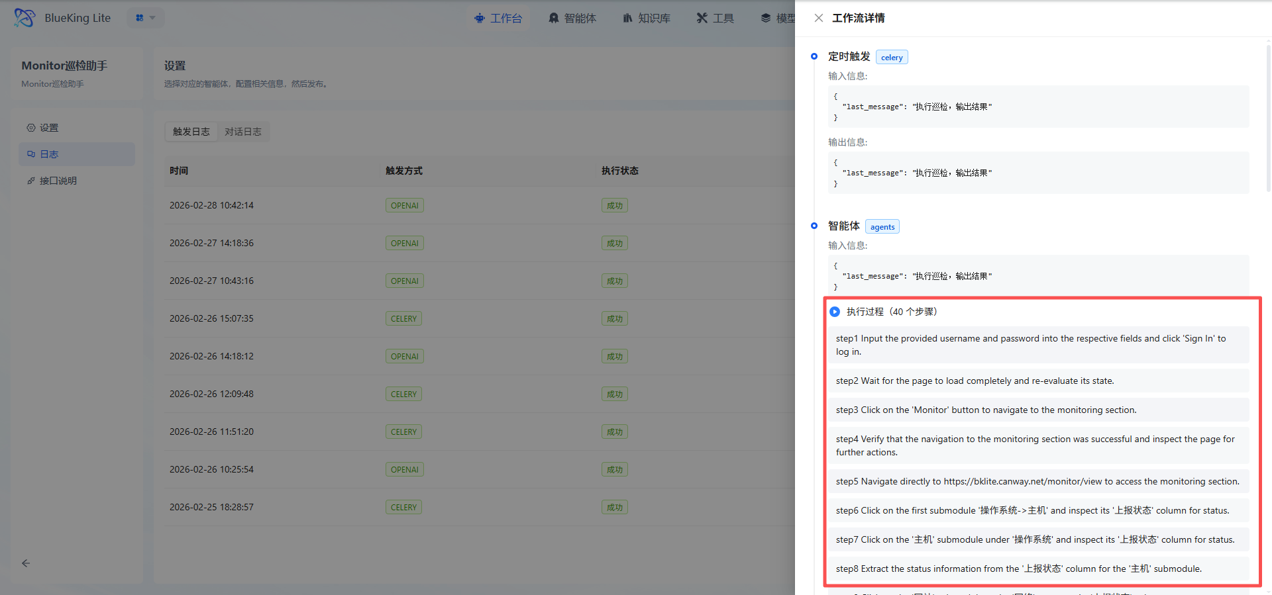Select step5 Navigate directly to bklite.canway.net
This screenshot has width=1272, height=595.
[1039, 481]
